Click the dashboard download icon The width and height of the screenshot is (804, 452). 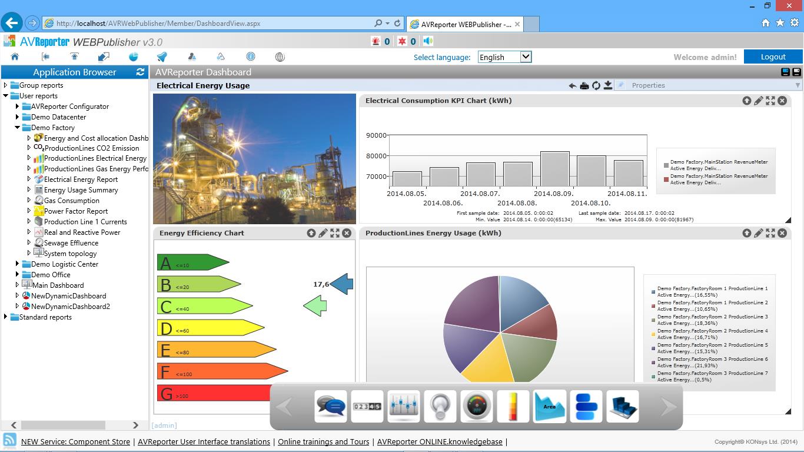607,86
